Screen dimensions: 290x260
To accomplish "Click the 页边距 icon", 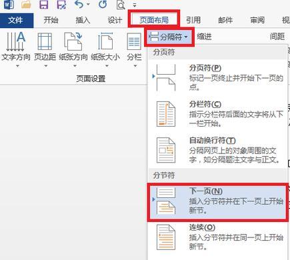I will (x=45, y=41).
